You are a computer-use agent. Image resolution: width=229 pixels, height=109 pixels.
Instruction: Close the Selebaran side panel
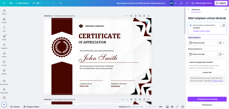pos(226,9)
